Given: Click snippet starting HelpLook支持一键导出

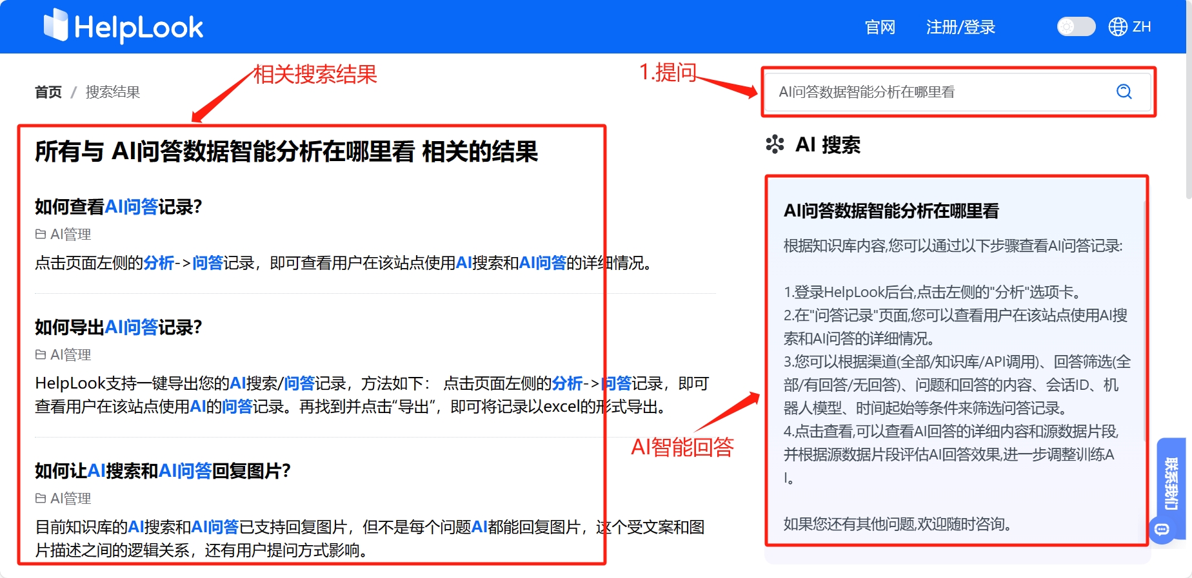Looking at the screenshot, I should 372,395.
